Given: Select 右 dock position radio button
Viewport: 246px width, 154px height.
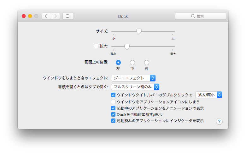Looking at the screenshot, I should (x=147, y=63).
